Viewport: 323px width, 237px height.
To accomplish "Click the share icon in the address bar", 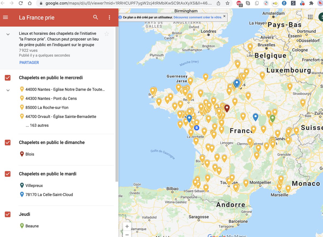I will point(218,3).
